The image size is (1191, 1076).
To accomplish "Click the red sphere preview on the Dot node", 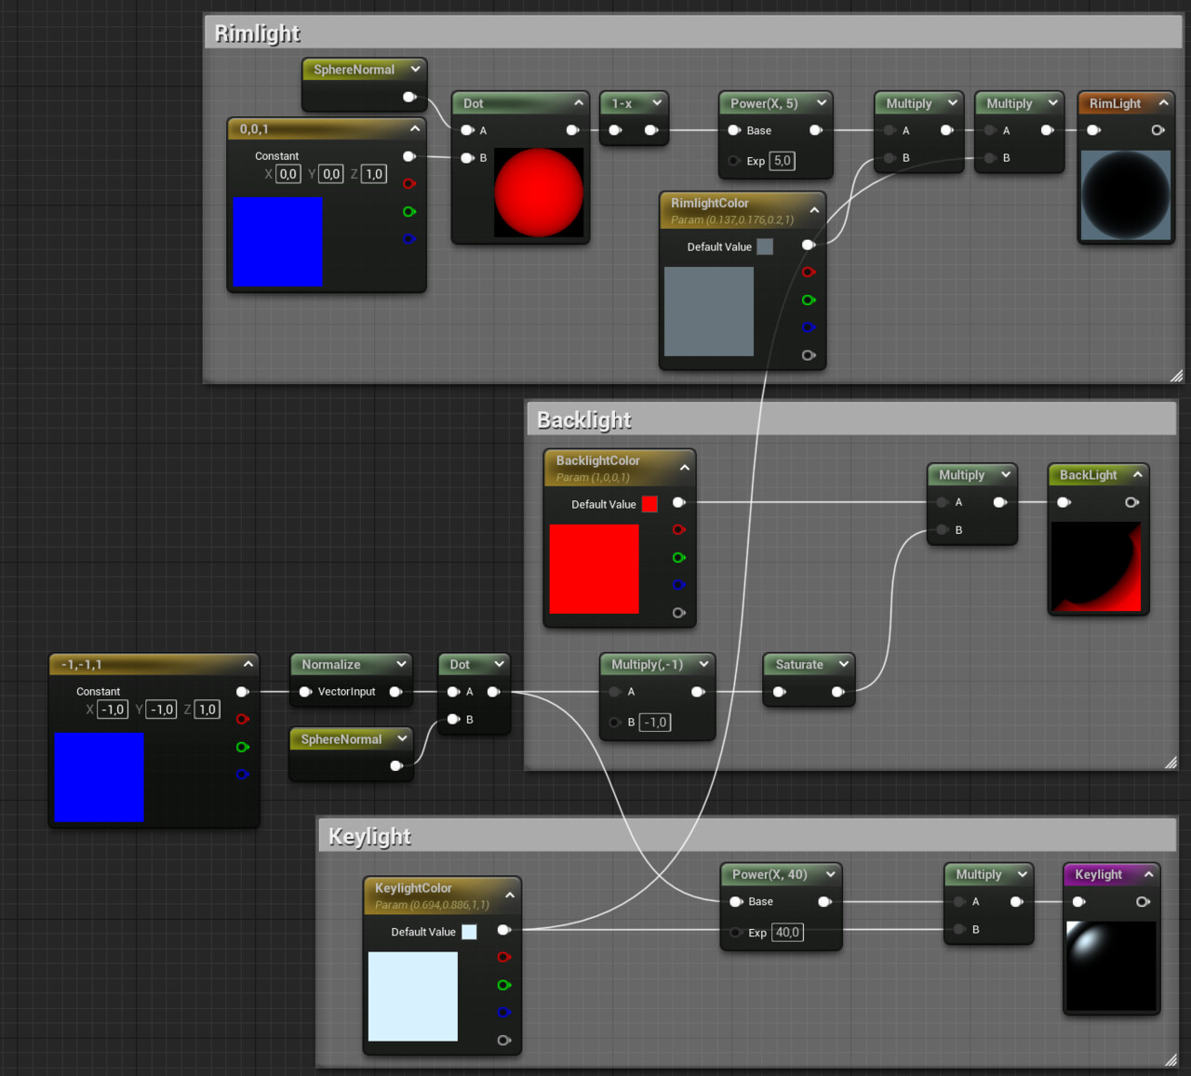I will point(538,193).
